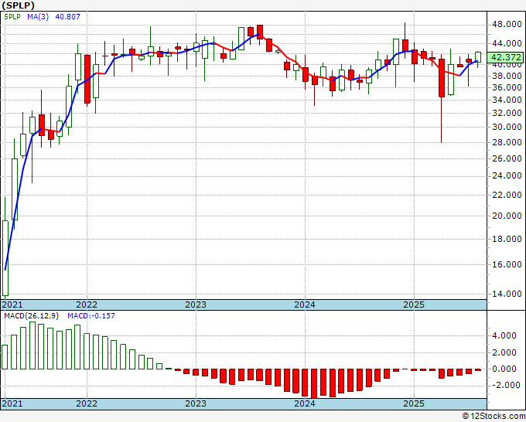This screenshot has height=422, width=526.
Task: Click the 32.000 price axis label
Action: [507, 113]
